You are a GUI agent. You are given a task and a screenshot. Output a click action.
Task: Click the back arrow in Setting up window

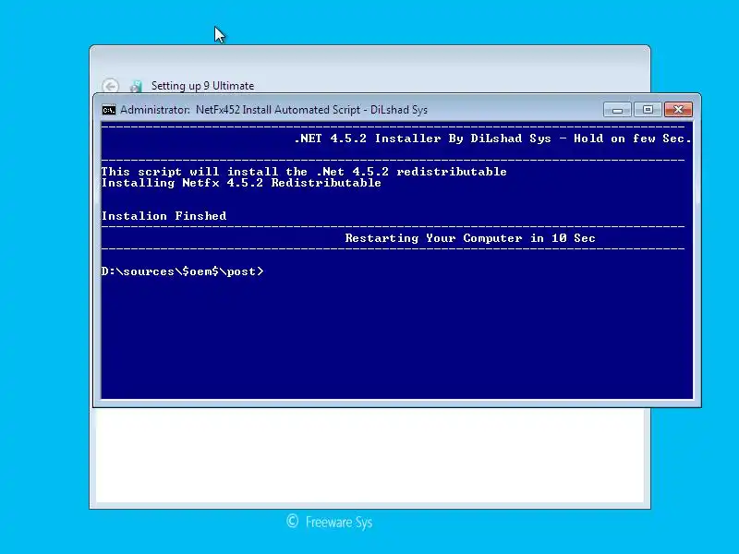coord(111,86)
